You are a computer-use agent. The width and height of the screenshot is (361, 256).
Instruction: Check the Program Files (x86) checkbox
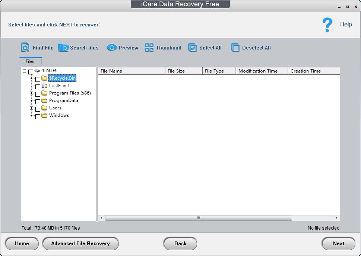tap(38, 94)
